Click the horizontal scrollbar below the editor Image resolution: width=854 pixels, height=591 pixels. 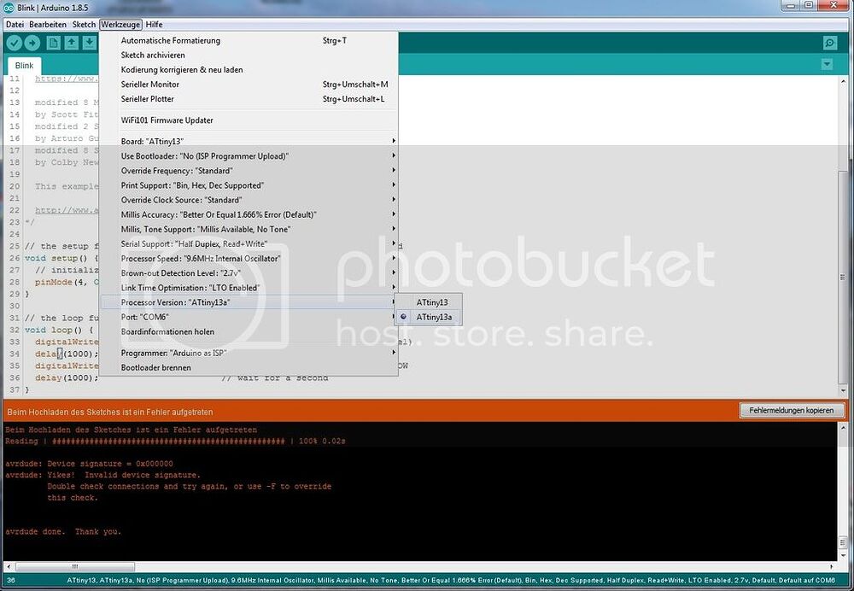(77, 566)
